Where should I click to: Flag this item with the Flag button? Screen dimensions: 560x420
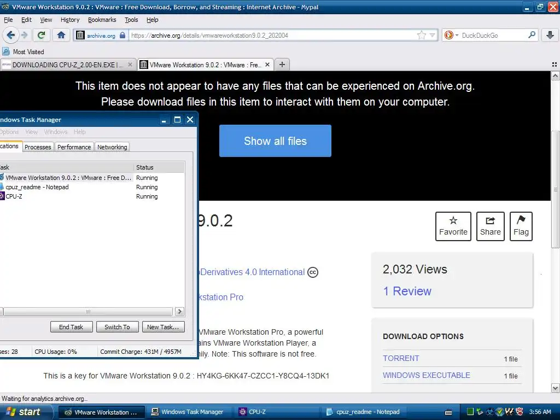coord(521,226)
